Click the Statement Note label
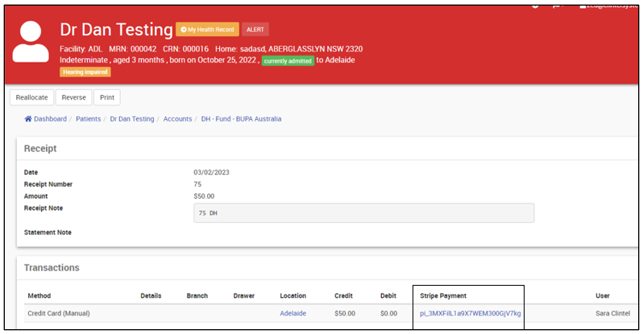 tap(48, 233)
